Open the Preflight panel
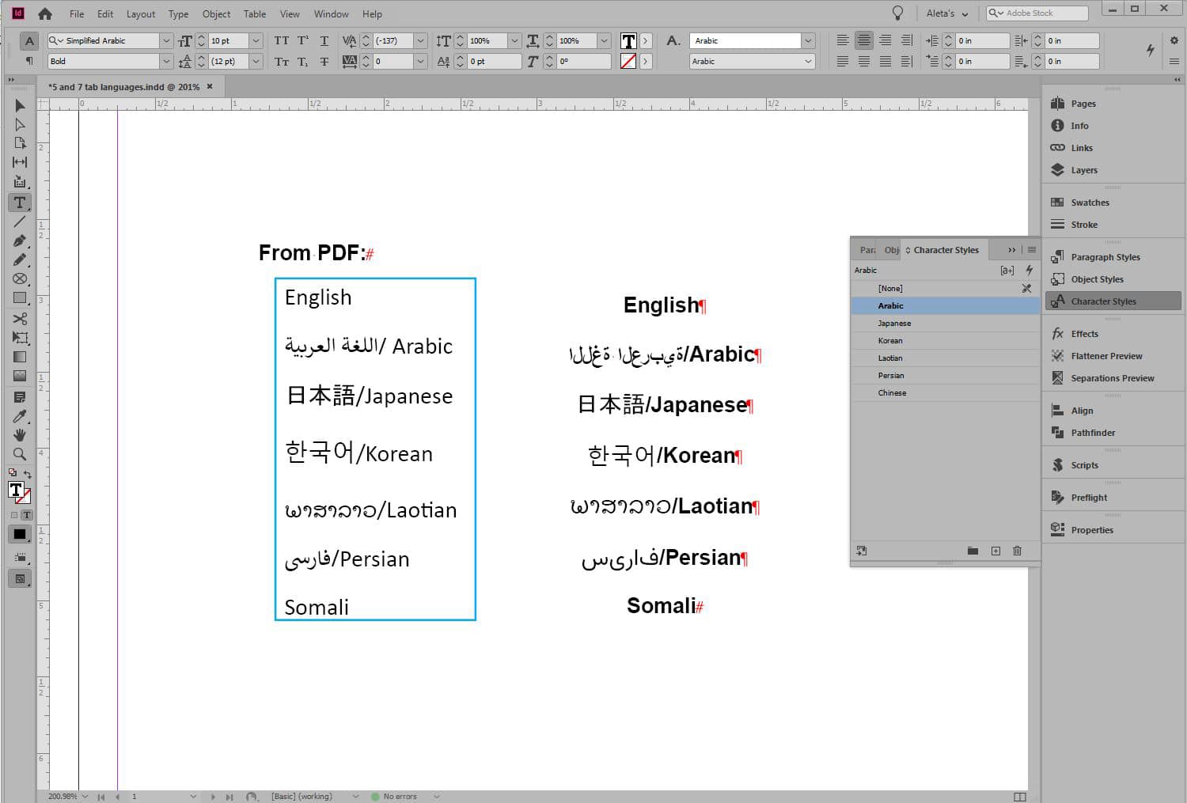The image size is (1187, 803). pos(1089,498)
